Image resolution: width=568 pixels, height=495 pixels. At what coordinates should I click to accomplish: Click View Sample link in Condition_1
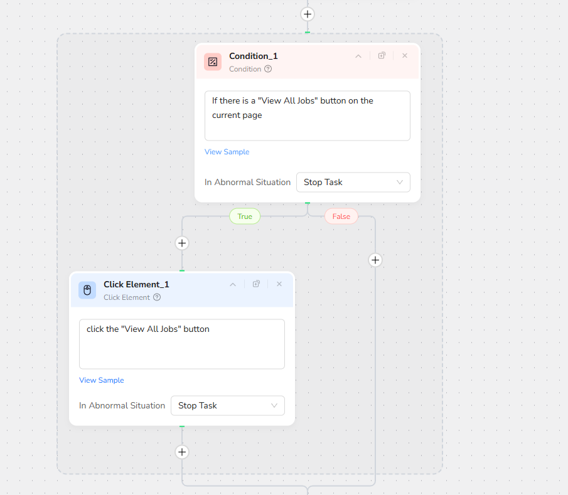pos(227,152)
